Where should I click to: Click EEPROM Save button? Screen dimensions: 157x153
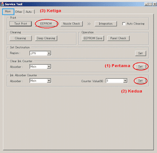pos(93,38)
